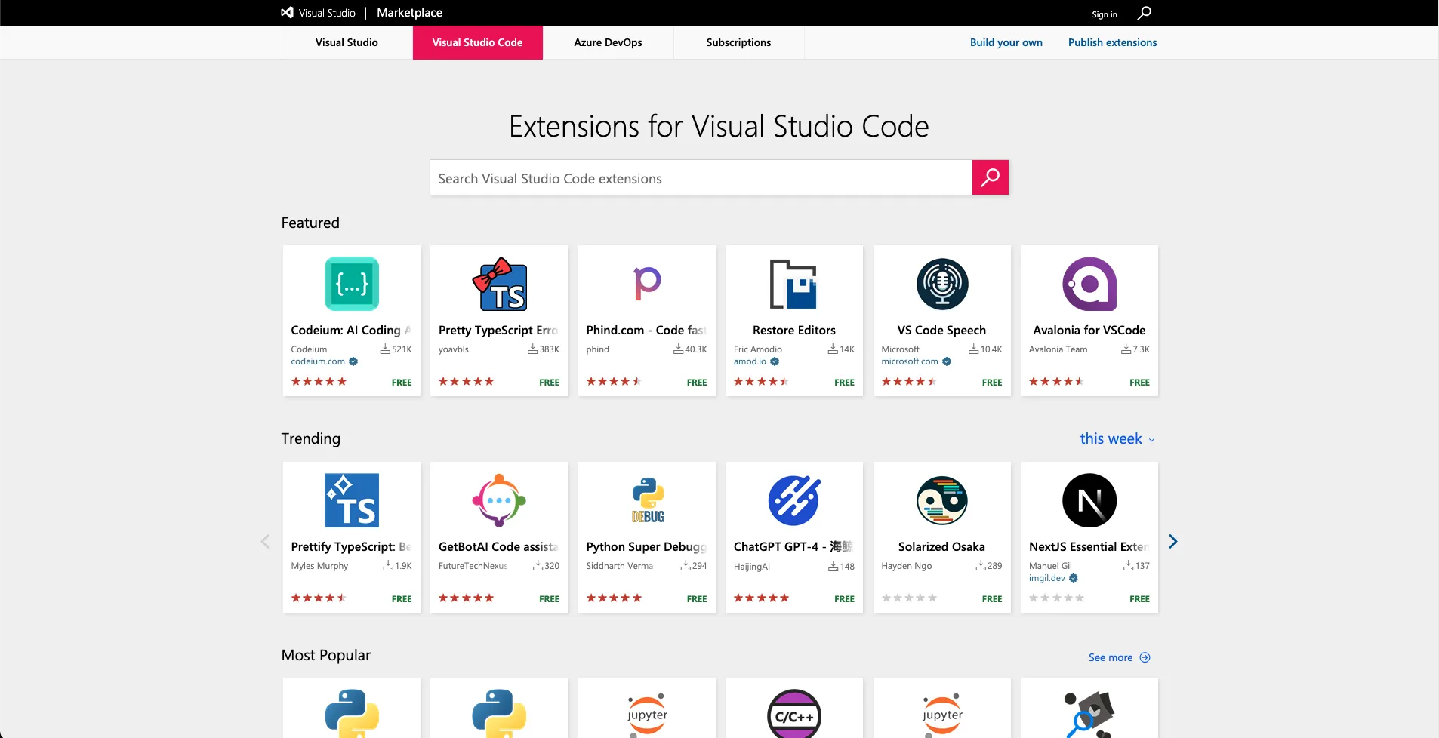1439x738 pixels.
Task: Click the imgil.dev verified publisher badge
Action: [x=1074, y=578]
